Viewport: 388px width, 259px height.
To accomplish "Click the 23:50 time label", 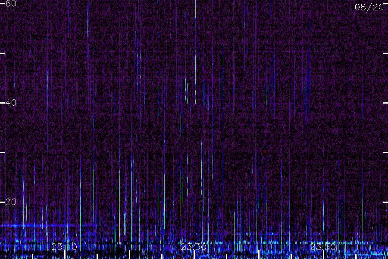I will 323,247.
